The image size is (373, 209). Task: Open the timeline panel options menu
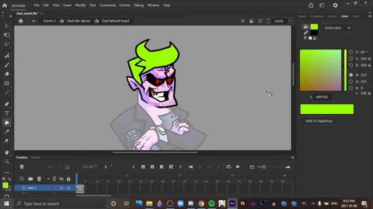click(x=293, y=157)
